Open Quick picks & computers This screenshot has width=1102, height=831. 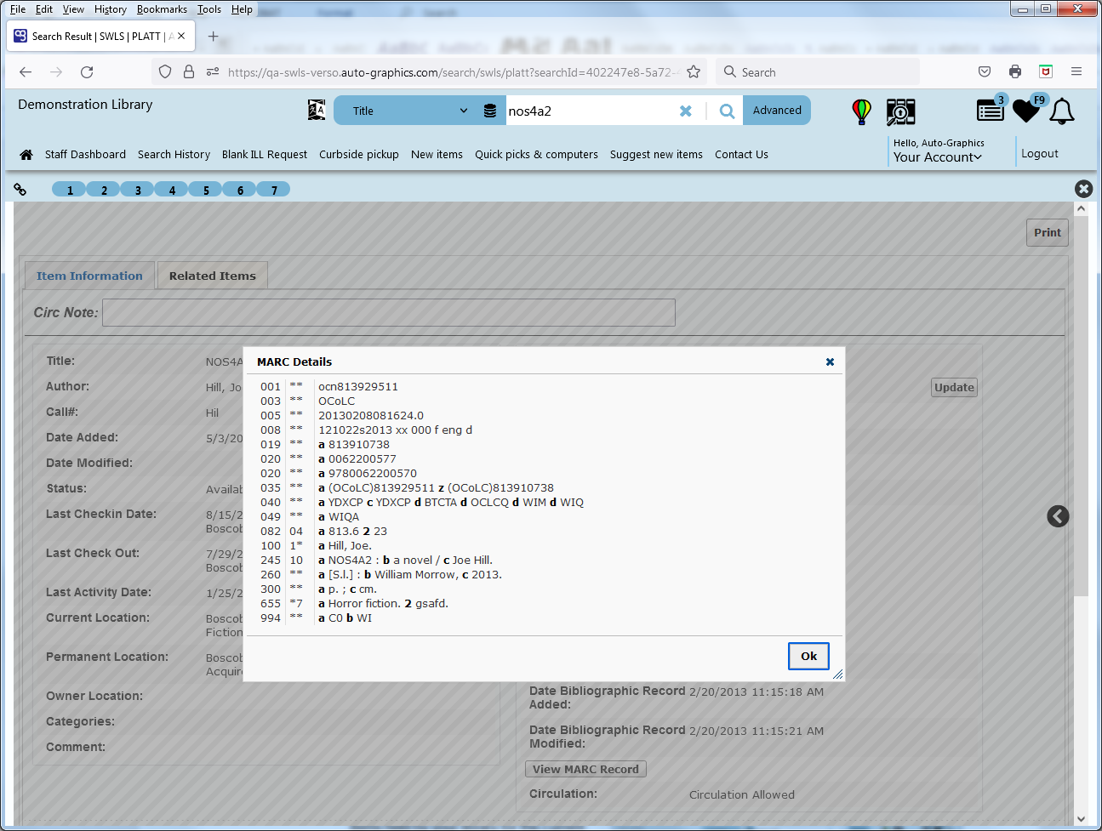(x=536, y=155)
